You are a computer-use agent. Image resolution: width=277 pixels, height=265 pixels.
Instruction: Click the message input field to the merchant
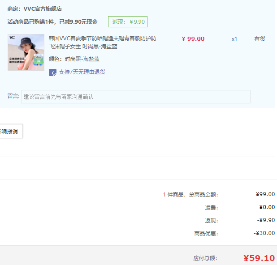click(x=136, y=97)
